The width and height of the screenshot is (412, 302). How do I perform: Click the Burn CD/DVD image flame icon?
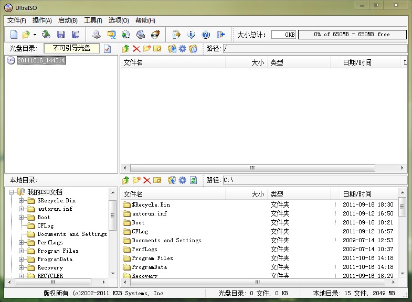(x=155, y=35)
